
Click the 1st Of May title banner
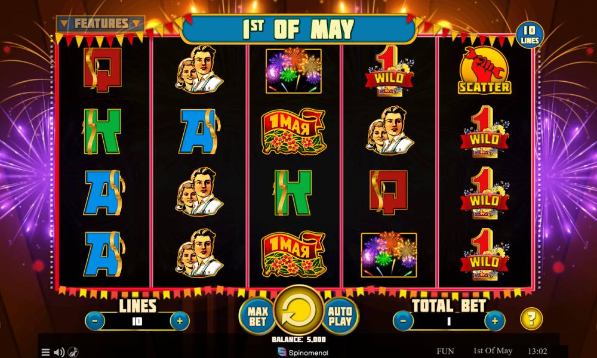click(x=298, y=29)
